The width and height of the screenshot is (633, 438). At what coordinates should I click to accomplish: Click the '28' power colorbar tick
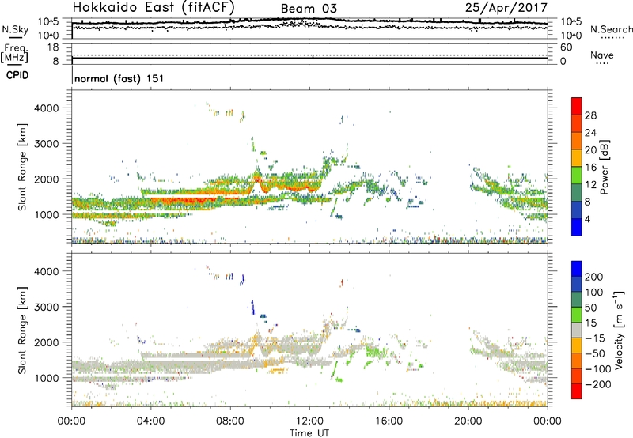[590, 115]
